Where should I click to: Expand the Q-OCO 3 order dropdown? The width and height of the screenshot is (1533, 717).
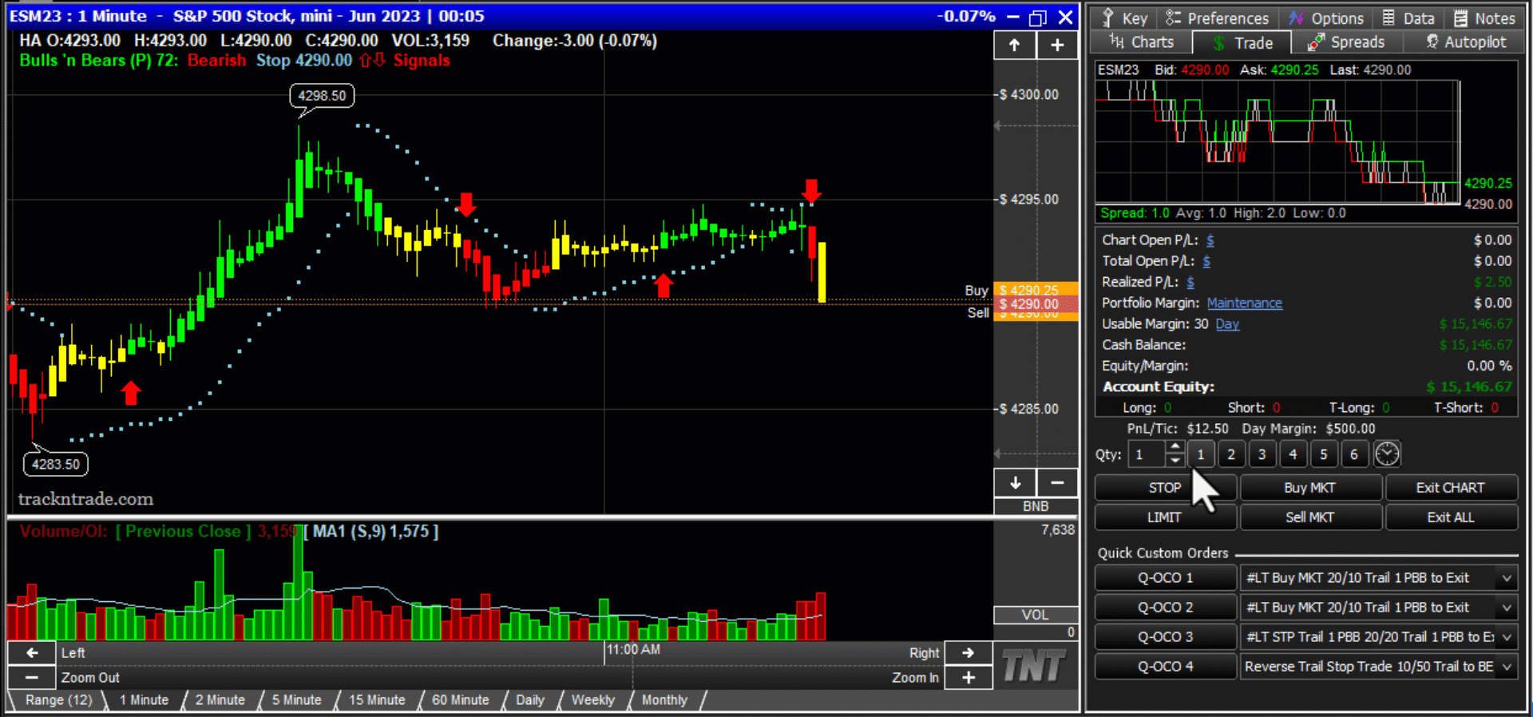coord(1506,637)
